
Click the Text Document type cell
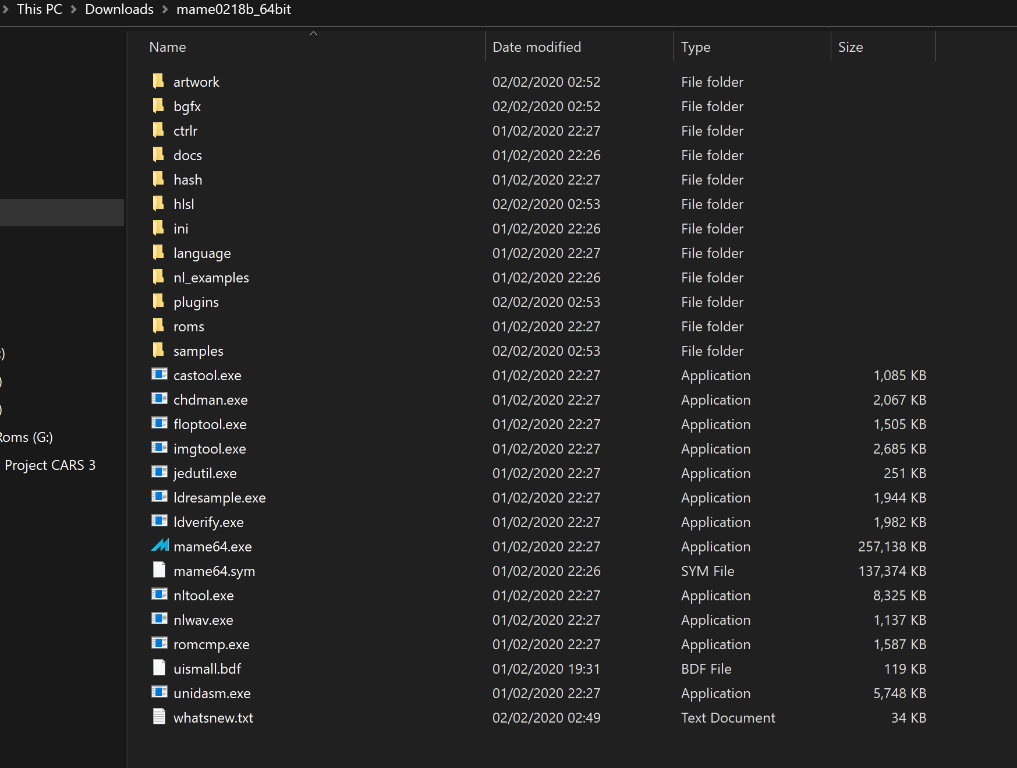(x=728, y=718)
